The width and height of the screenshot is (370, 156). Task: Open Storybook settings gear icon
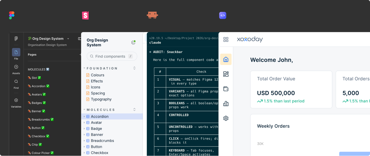pyautogui.click(x=133, y=42)
